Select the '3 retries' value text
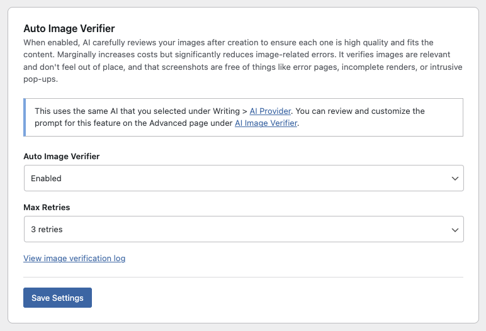486x331 pixels. point(47,230)
